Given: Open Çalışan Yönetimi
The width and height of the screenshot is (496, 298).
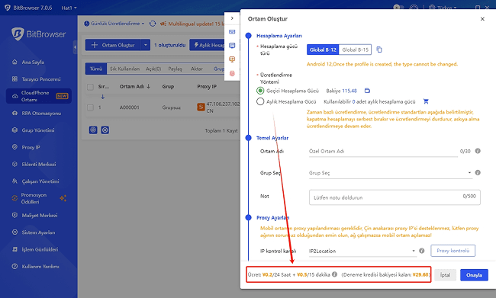Looking at the screenshot, I should coord(40,181).
